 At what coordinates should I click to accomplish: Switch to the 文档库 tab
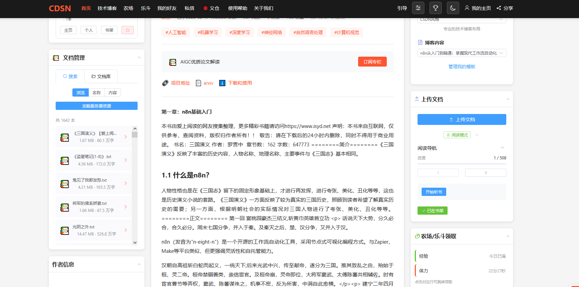coord(101,76)
